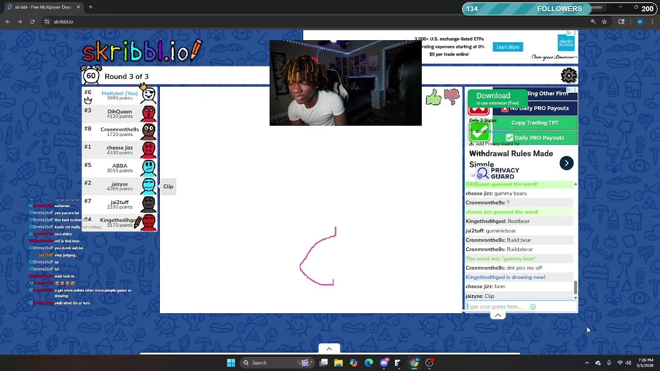Open the taskbar clock showing 7:26 PM
Screen dimensions: 660x371
(646, 363)
